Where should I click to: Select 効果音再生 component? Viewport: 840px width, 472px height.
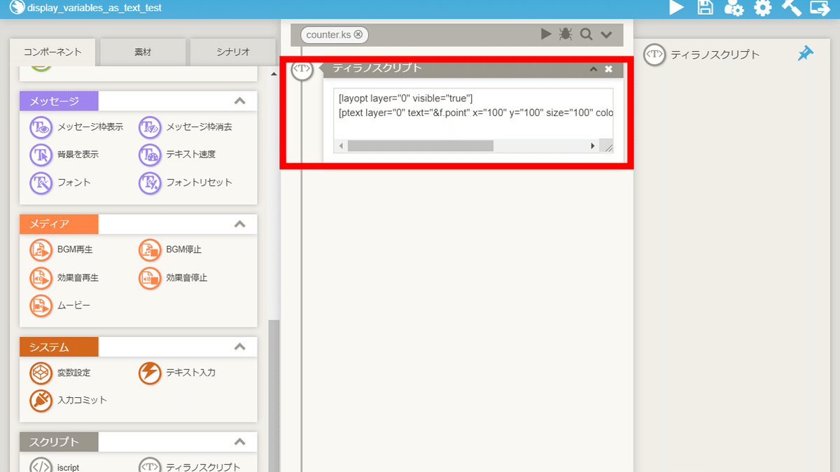click(x=64, y=278)
